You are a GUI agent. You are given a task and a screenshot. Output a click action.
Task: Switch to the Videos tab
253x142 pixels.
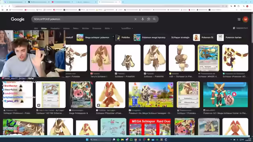click(x=66, y=28)
